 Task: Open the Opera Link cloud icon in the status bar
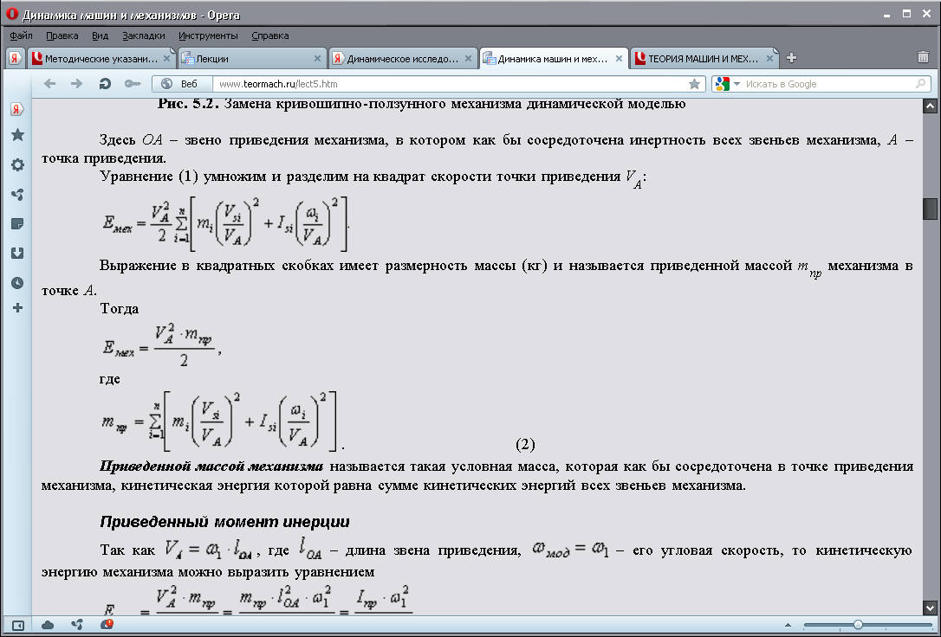click(48, 626)
